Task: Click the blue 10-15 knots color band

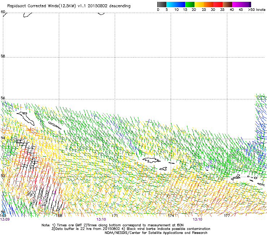Action: coord(180,4)
